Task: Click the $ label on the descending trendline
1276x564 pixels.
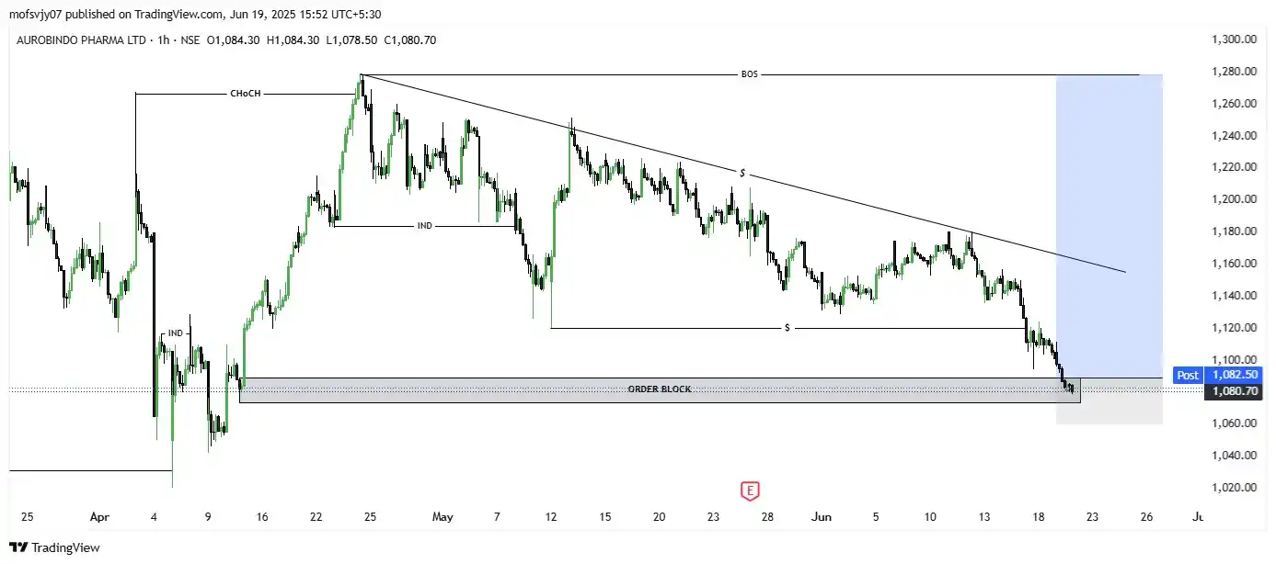Action: [x=742, y=173]
